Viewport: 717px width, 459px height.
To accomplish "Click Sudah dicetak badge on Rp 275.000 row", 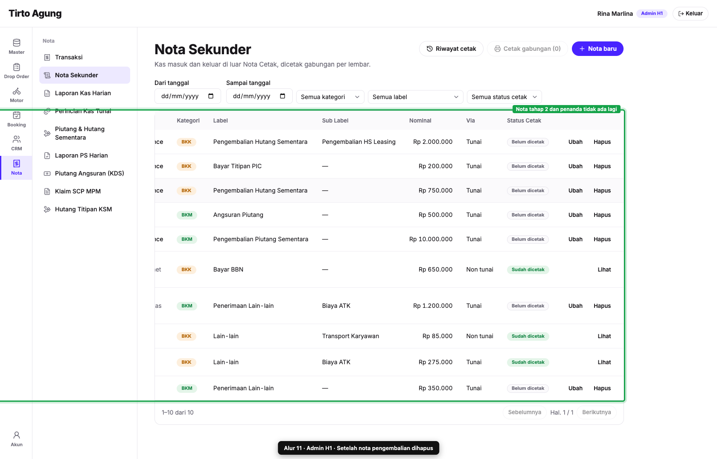I will (x=528, y=362).
